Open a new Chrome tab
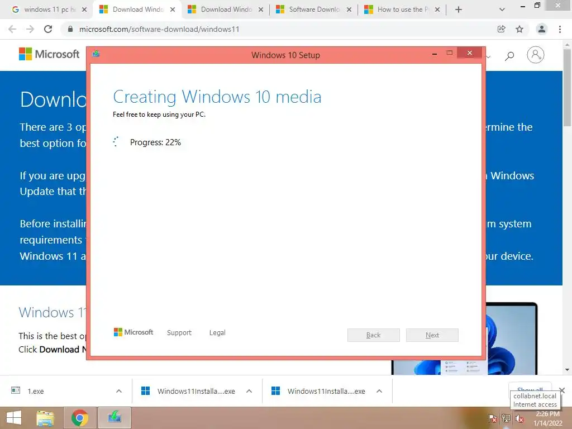572x429 pixels. tap(459, 9)
